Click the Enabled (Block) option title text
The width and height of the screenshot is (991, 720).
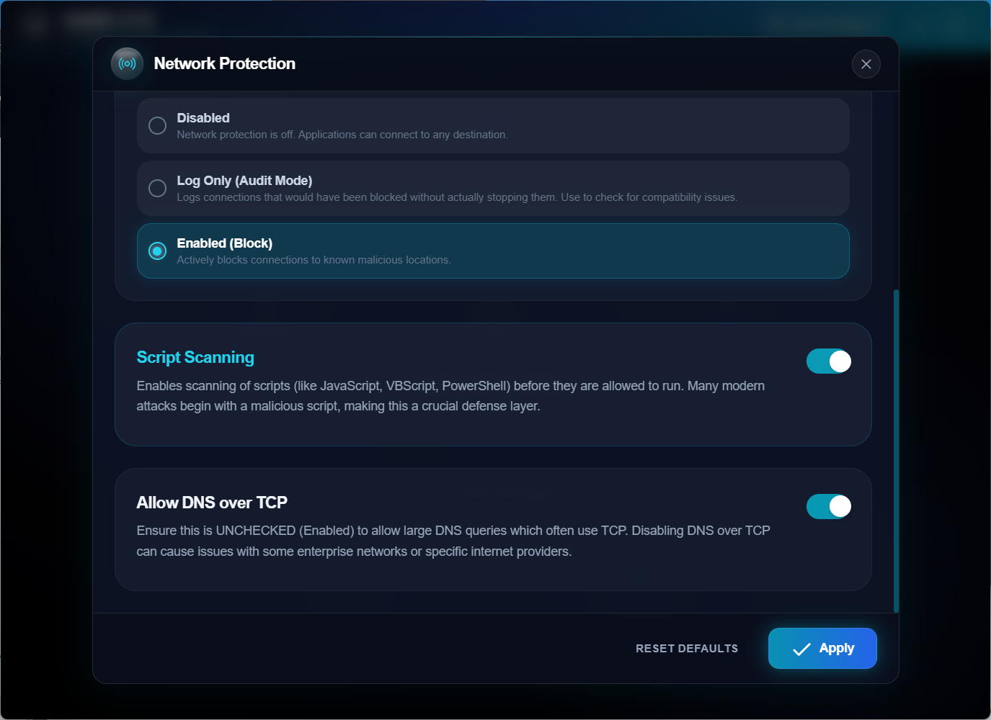[x=224, y=243]
